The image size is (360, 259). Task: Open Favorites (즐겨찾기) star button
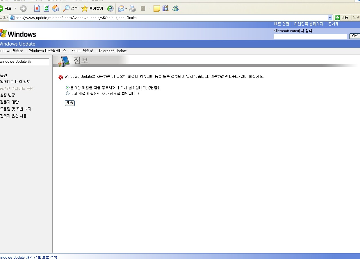[x=92, y=8]
